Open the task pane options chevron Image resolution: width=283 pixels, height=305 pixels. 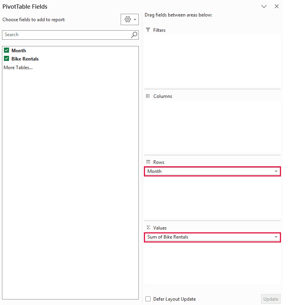click(264, 6)
